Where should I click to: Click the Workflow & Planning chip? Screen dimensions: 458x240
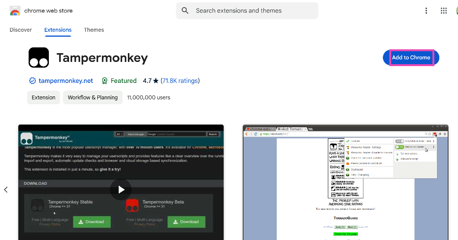pyautogui.click(x=93, y=97)
